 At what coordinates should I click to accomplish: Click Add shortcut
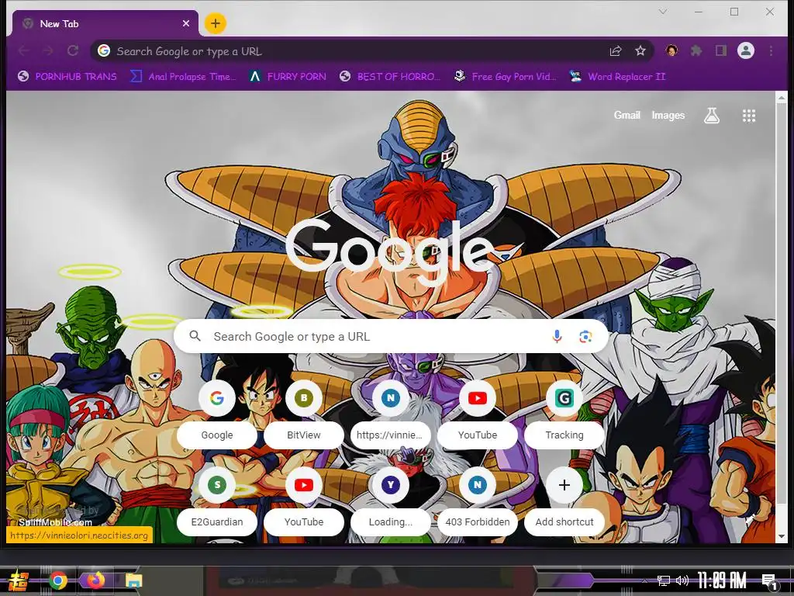coord(564,502)
